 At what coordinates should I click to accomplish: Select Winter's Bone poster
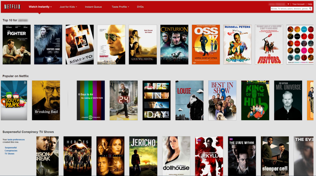48,44
